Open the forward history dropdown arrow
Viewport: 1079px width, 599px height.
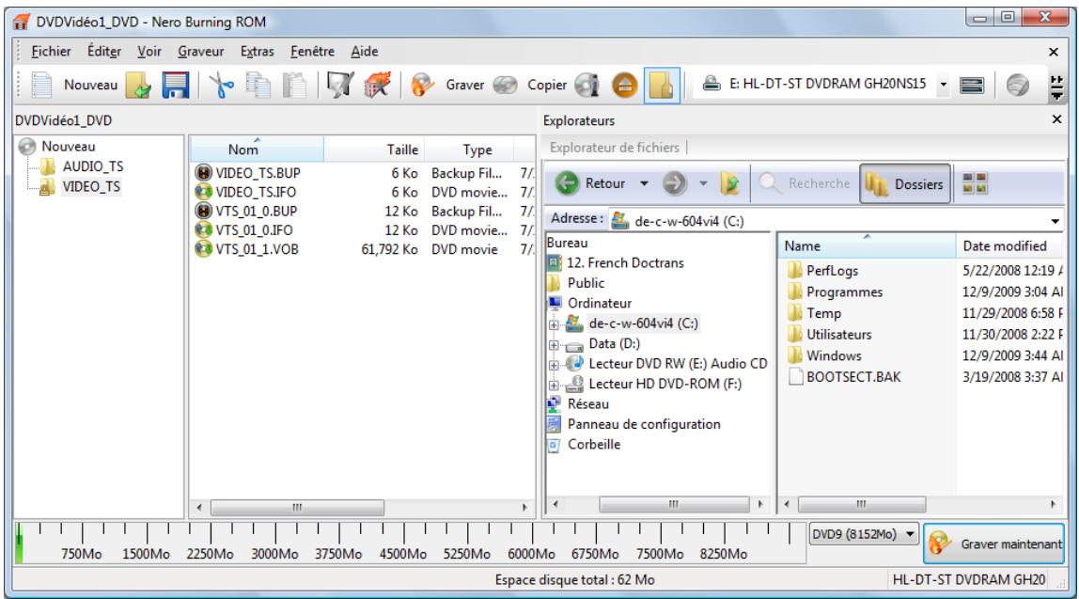point(703,183)
